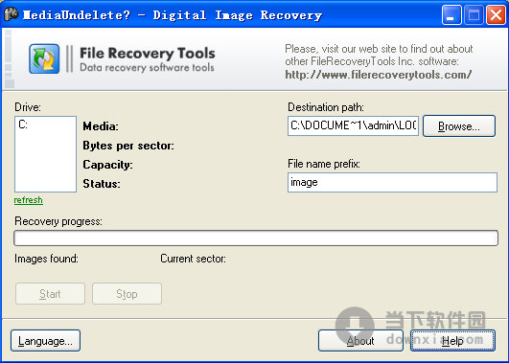Click the 'Status:' label

pos(102,184)
